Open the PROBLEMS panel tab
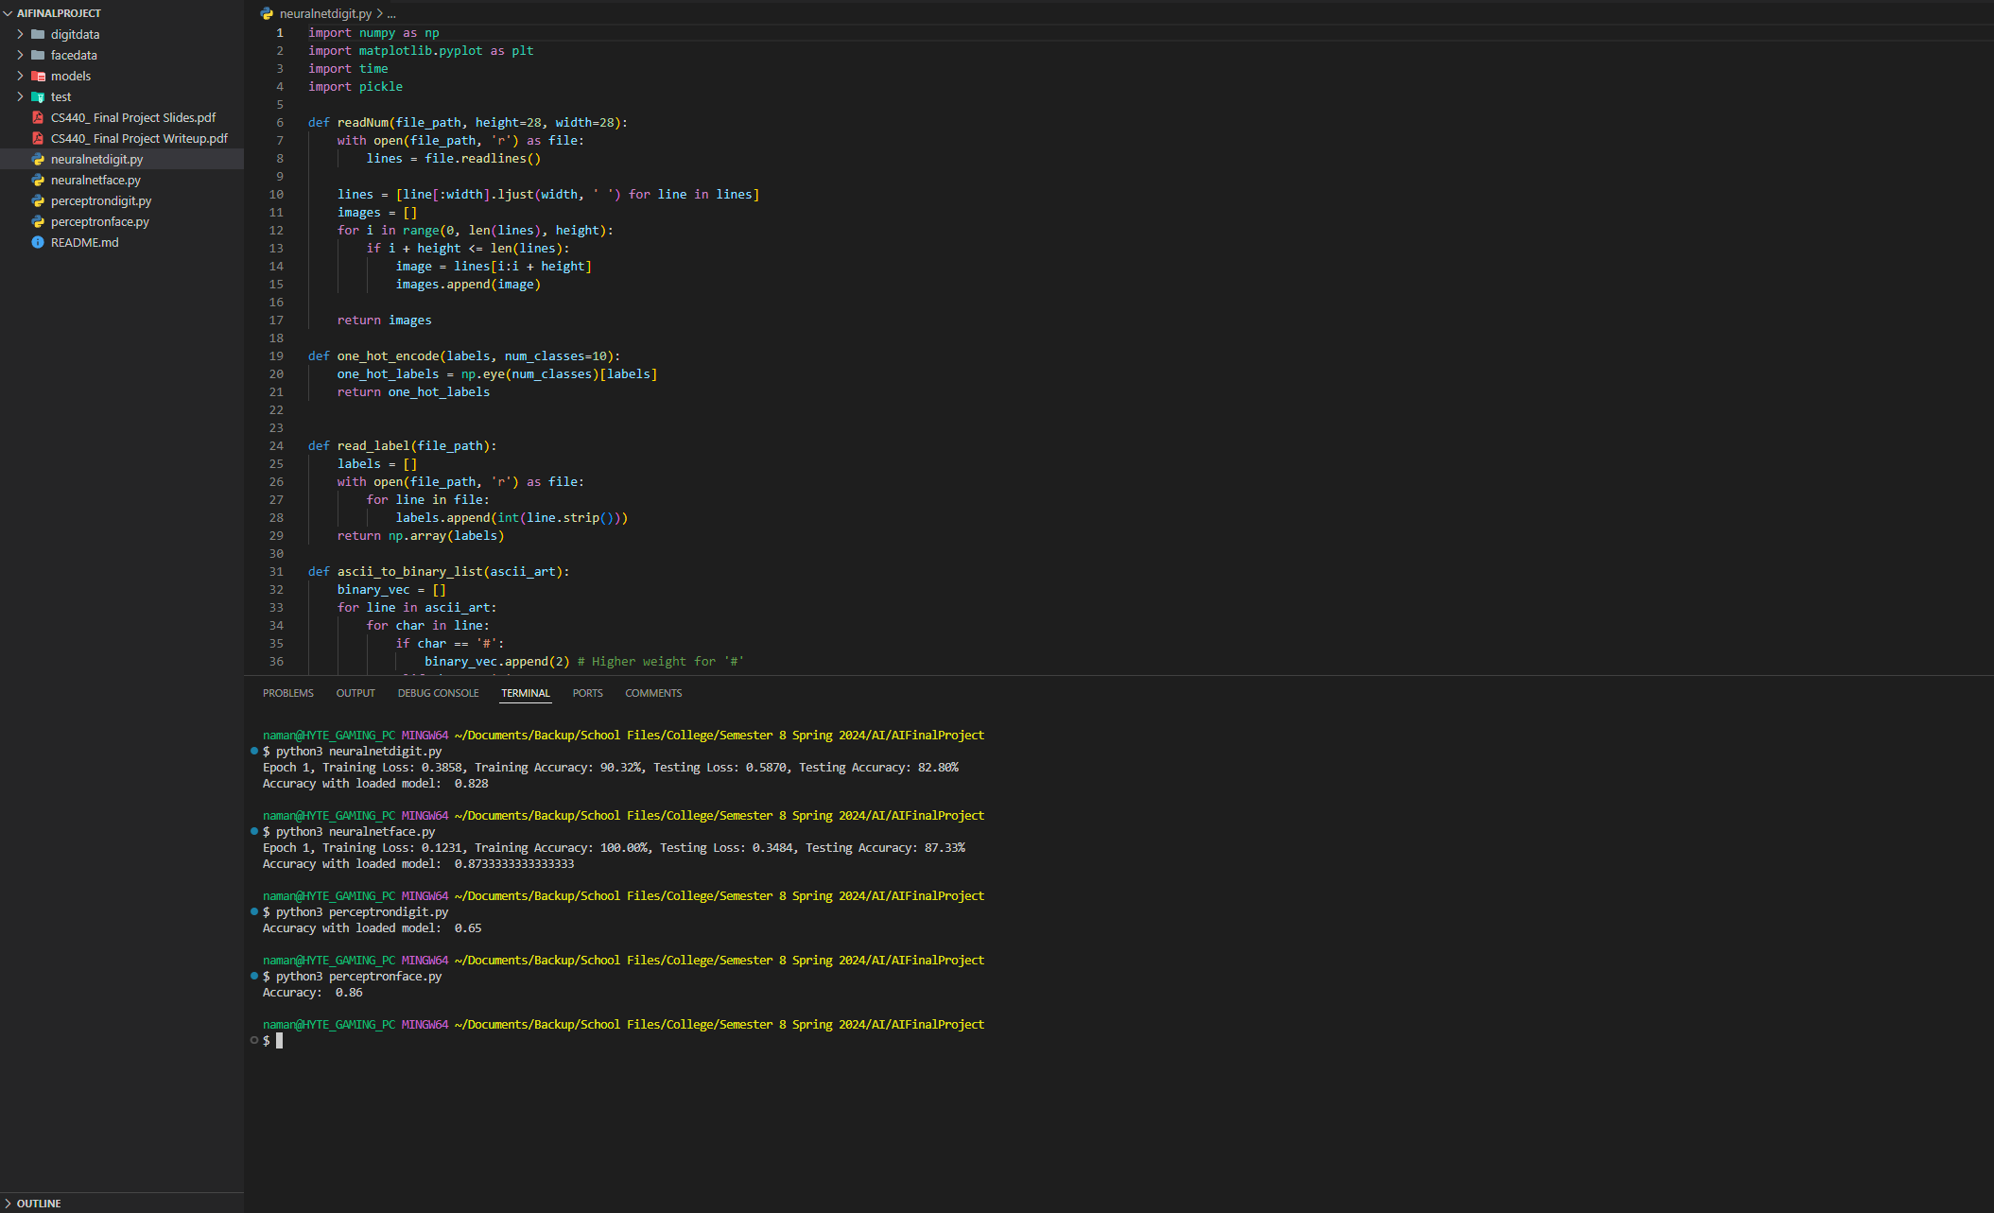 tap(288, 693)
